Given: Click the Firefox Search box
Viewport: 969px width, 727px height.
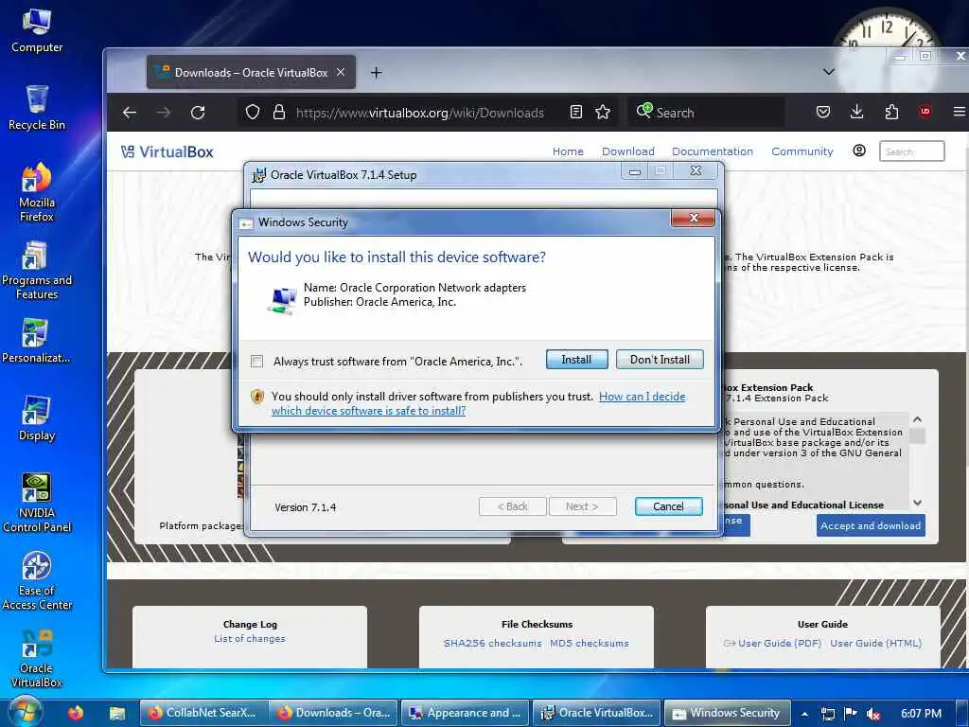Looking at the screenshot, I should pos(706,112).
